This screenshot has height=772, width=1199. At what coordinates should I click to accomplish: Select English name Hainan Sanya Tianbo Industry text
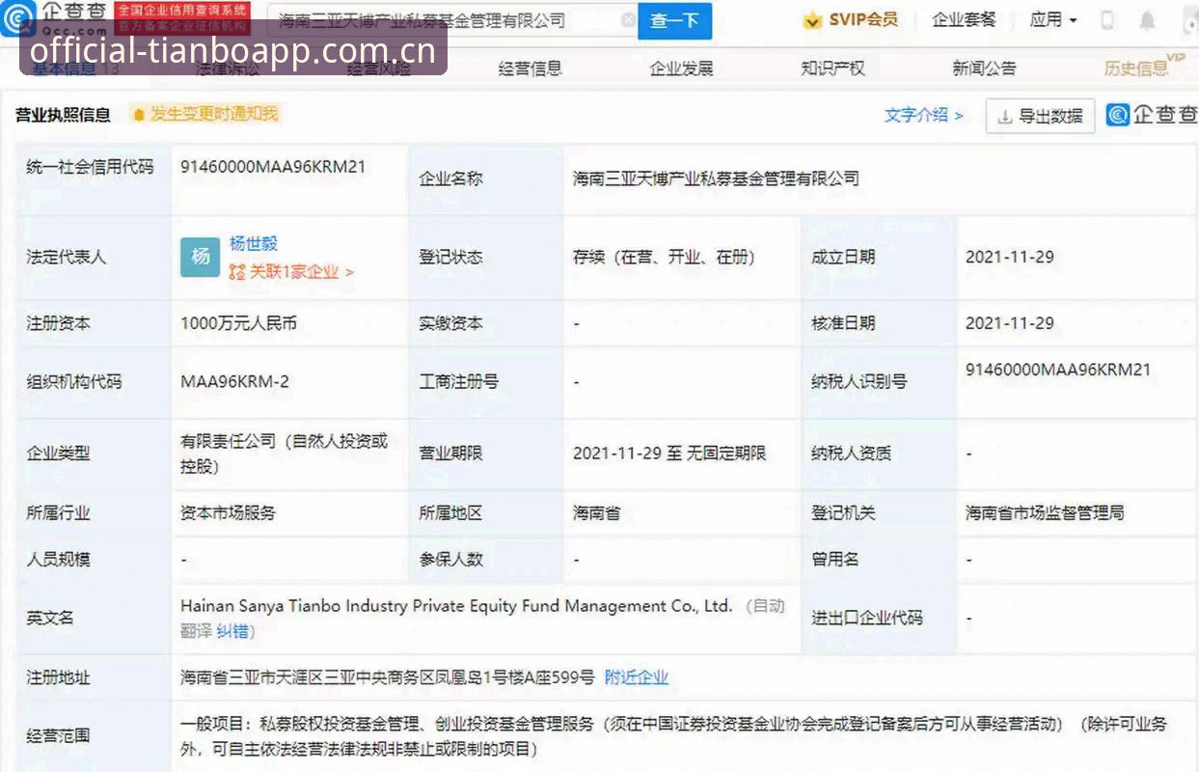(456, 606)
